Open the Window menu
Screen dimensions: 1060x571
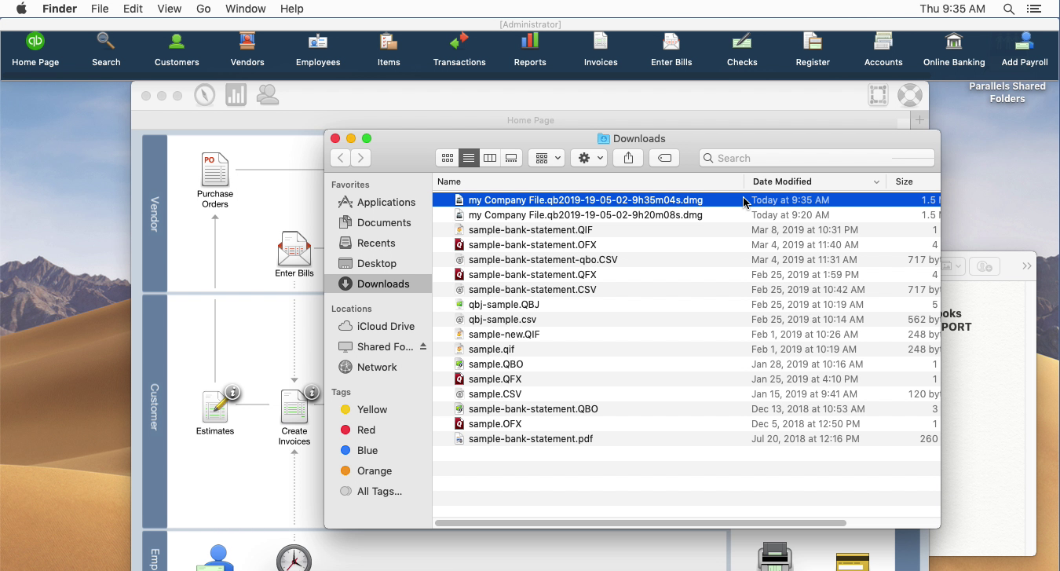point(245,9)
